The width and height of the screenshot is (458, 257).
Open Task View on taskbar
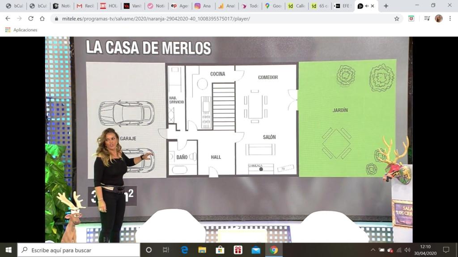coord(166,250)
